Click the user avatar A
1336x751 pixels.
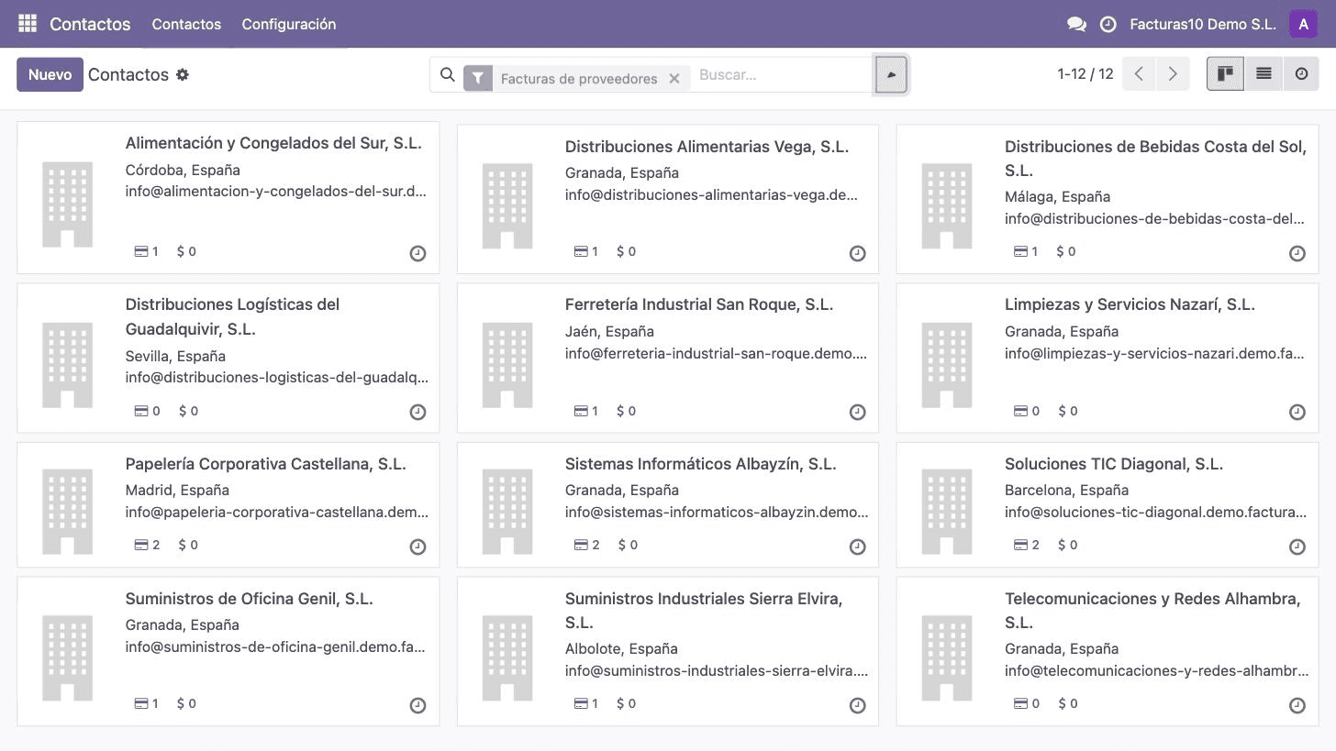(1303, 24)
